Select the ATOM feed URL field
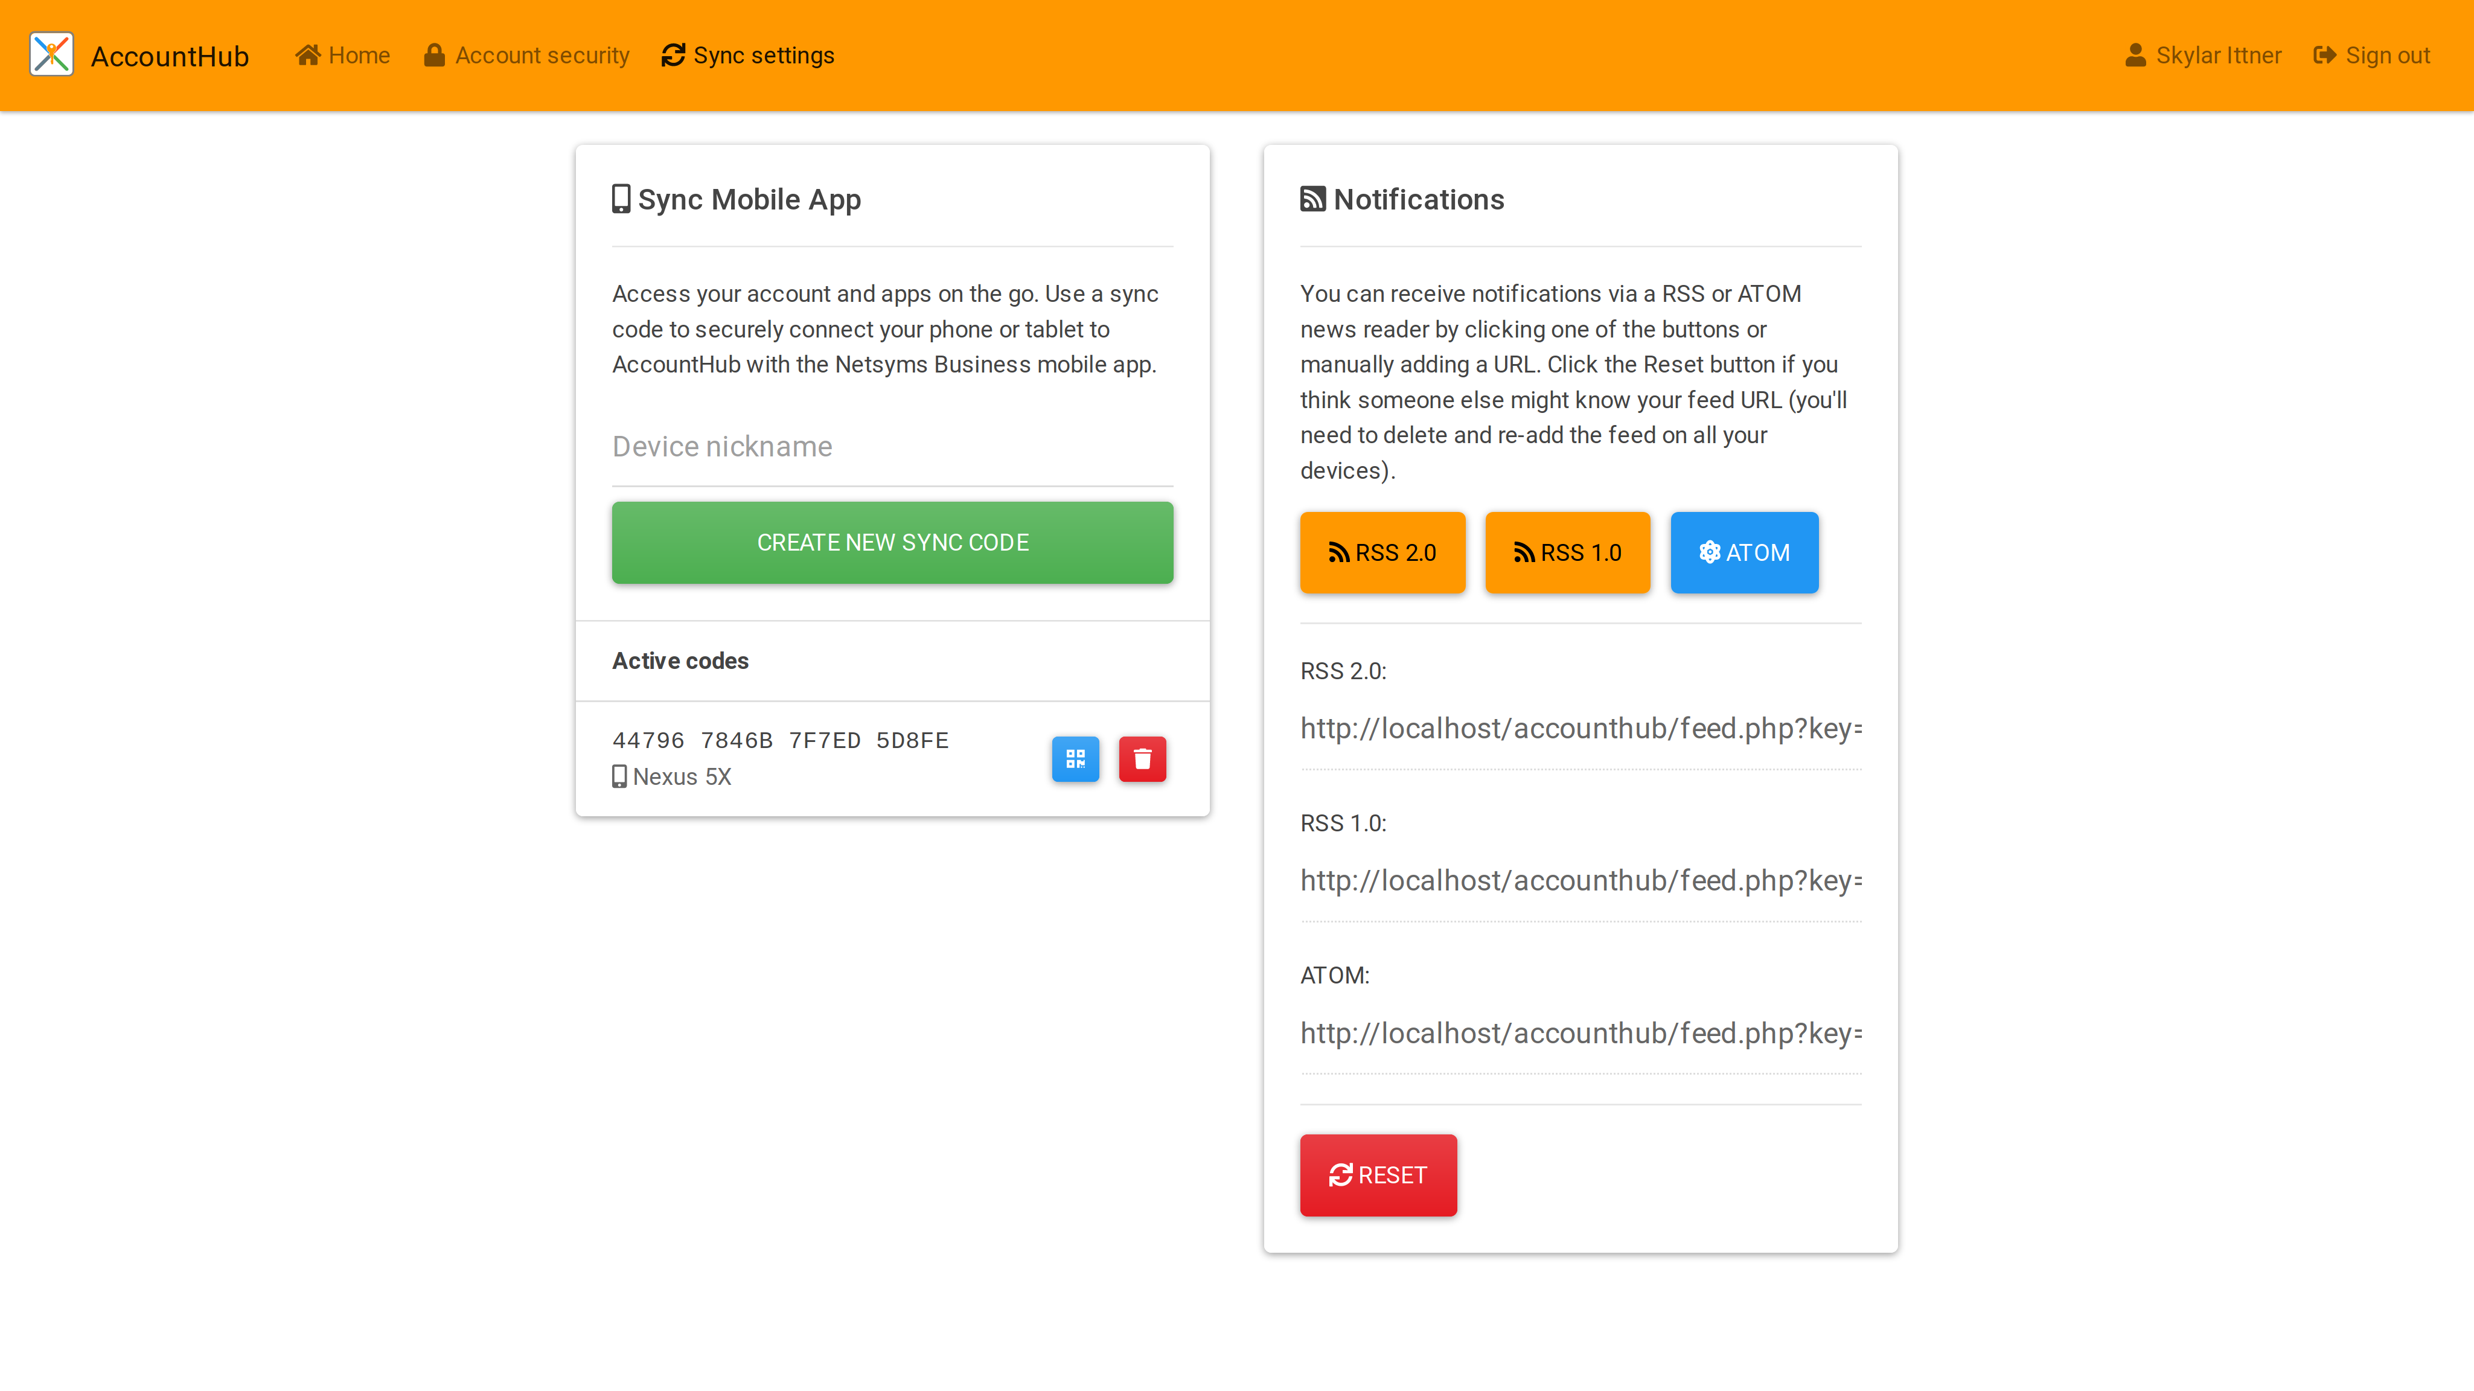Screen dimensions: 2474x1391 (1581, 1034)
